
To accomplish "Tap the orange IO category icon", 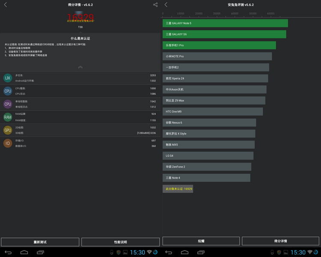I will pos(8,143).
